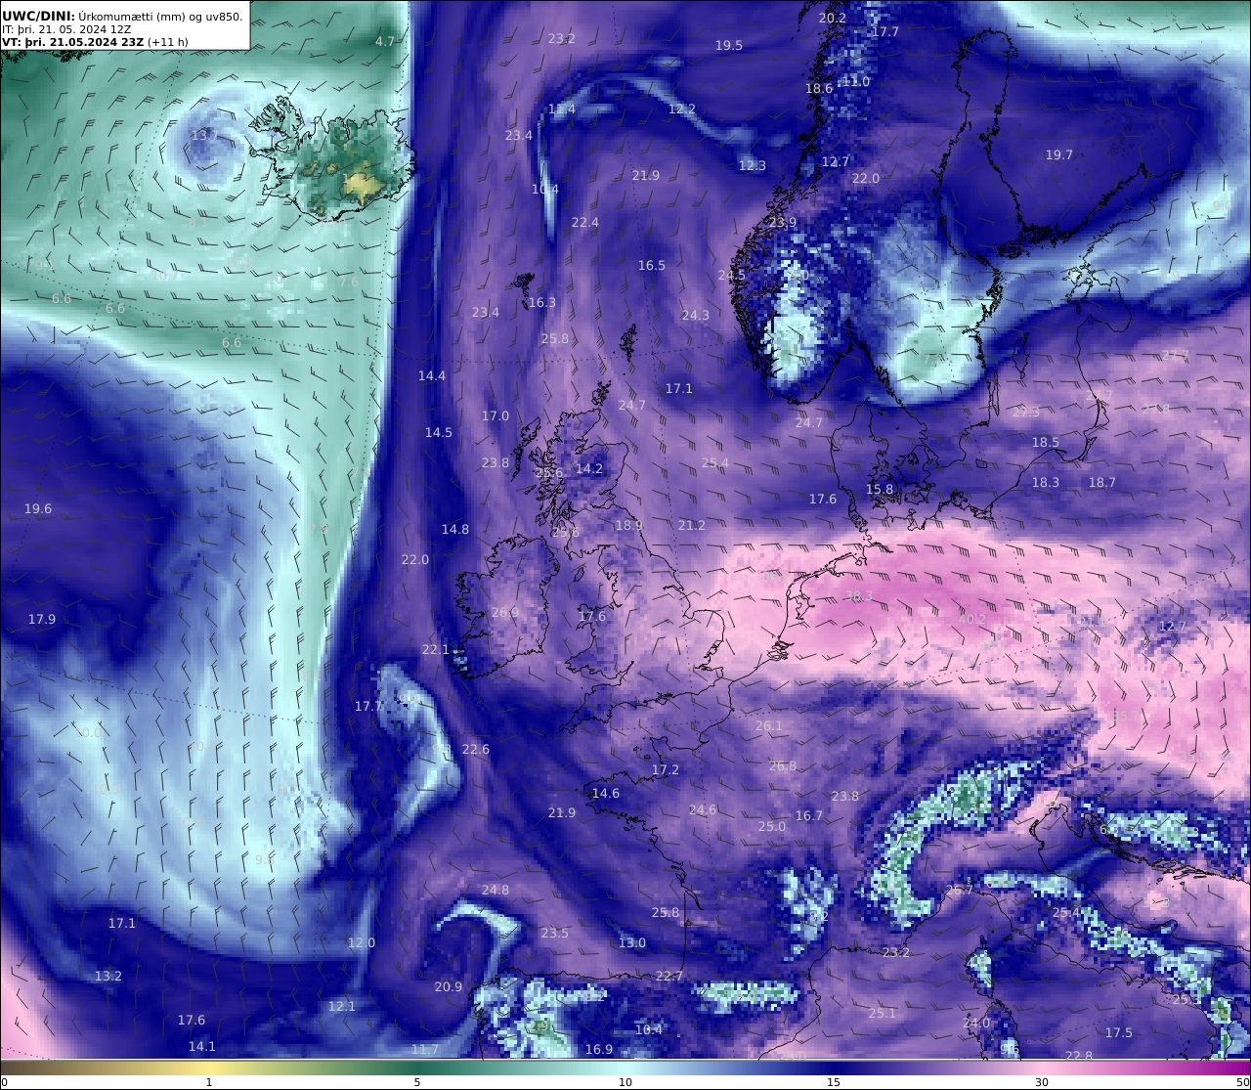Screen dimensions: 1251x1090
Task: Click the 18.7 value on the map
Action: pyautogui.click(x=1102, y=482)
